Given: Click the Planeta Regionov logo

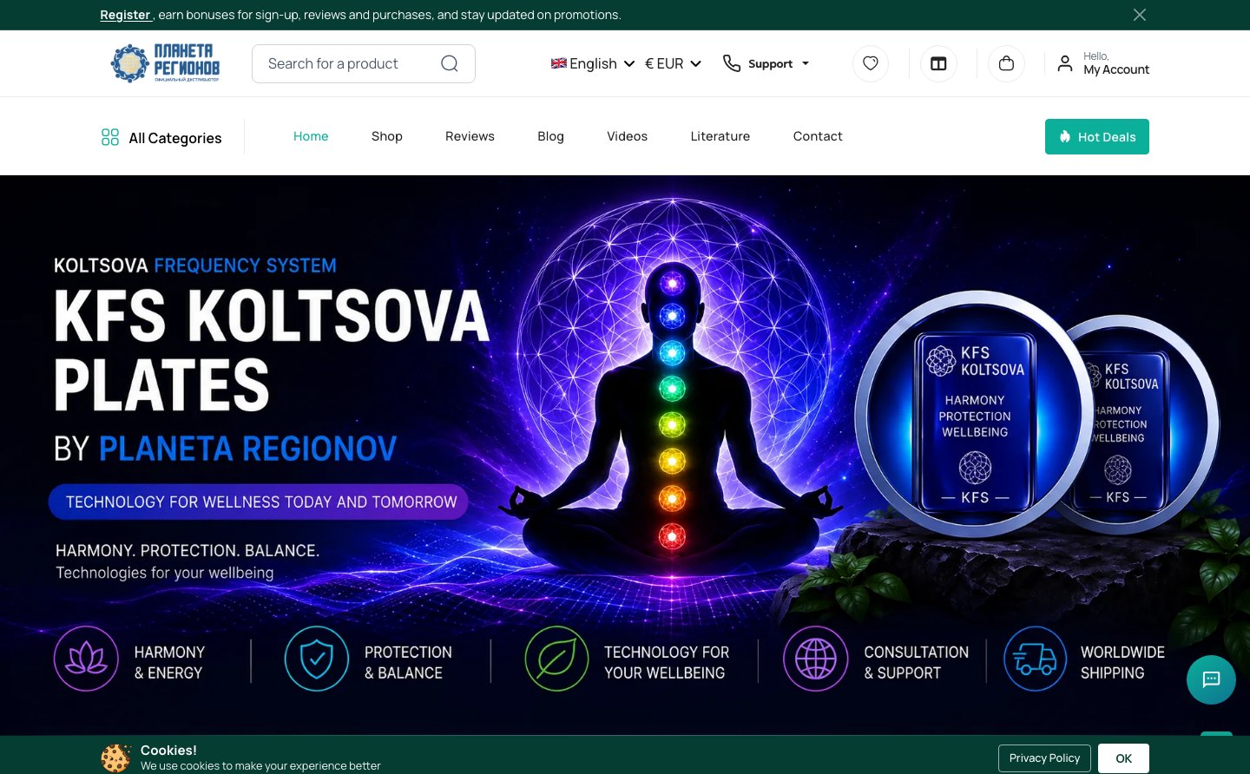Looking at the screenshot, I should [x=165, y=63].
